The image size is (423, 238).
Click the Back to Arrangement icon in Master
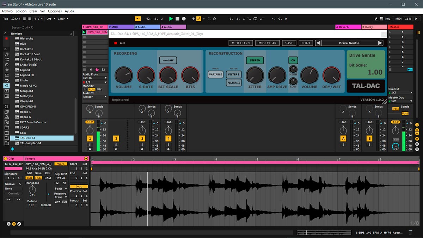(x=410, y=69)
